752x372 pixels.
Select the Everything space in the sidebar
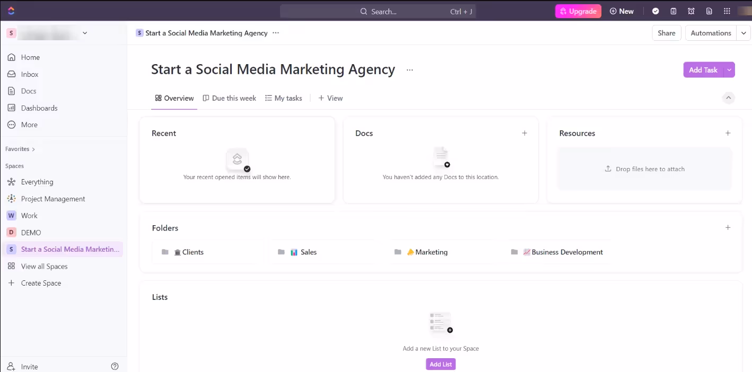point(37,182)
